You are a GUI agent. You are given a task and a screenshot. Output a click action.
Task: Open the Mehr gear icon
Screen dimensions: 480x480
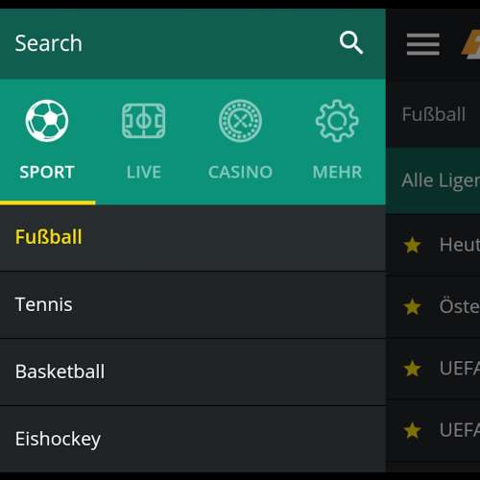pos(337,121)
